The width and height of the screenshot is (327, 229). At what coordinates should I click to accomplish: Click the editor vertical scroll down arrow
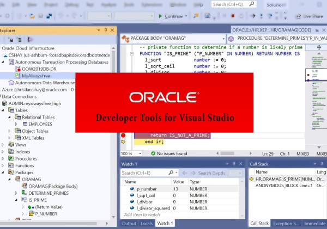(x=319, y=147)
